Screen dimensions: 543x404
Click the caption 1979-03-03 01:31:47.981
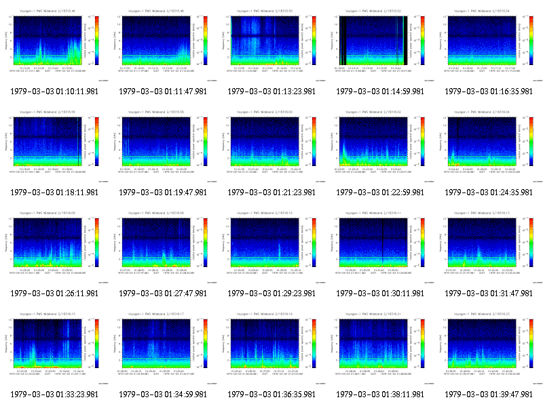point(489,294)
